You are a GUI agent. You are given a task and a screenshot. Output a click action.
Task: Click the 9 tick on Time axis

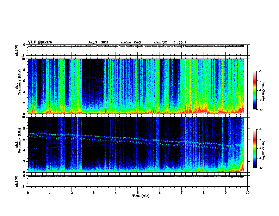coord(225,193)
